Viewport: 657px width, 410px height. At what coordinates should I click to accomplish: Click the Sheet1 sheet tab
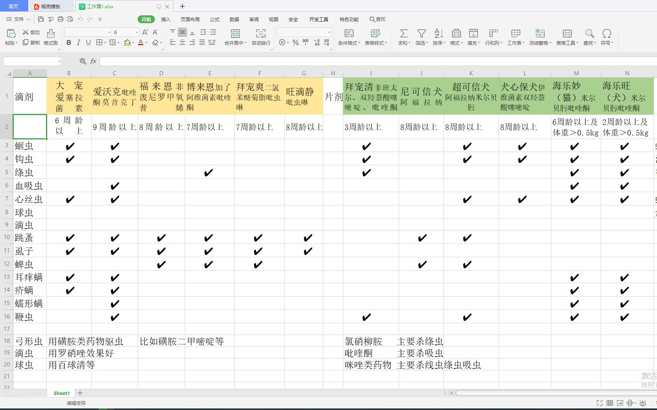point(61,393)
